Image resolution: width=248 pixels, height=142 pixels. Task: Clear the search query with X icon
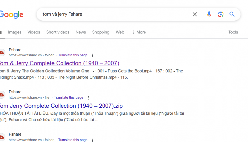(195, 14)
